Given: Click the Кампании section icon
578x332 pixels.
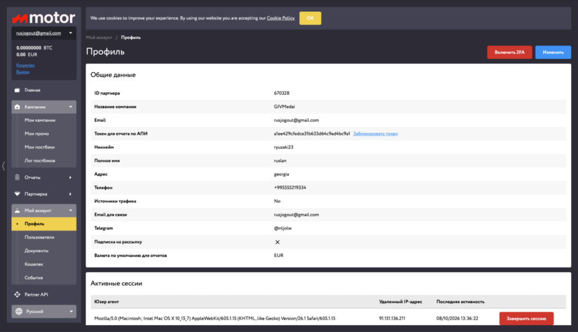Looking at the screenshot, I should (17, 107).
